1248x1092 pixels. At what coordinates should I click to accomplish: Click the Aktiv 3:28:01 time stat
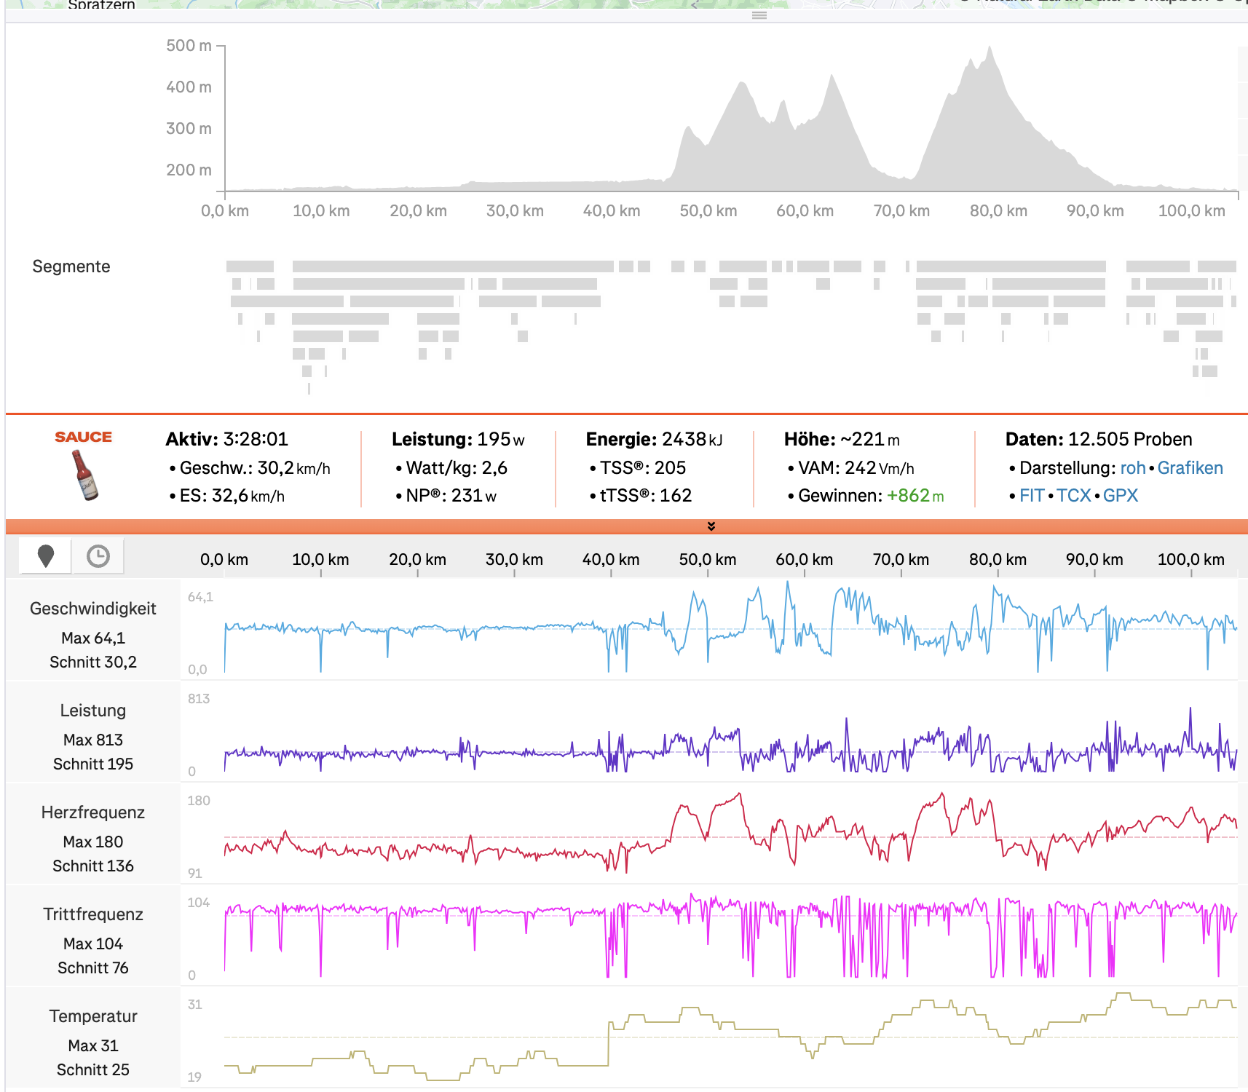tap(227, 439)
